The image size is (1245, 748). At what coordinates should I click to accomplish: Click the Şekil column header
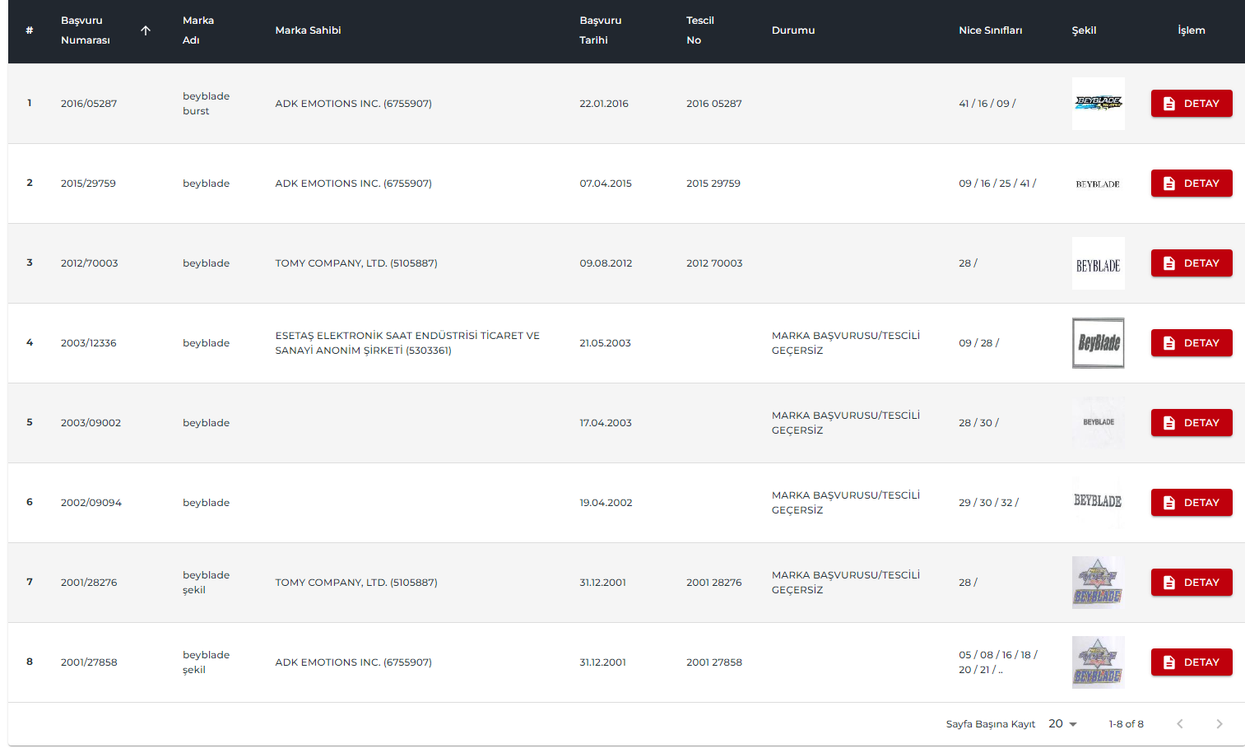[x=1084, y=30]
